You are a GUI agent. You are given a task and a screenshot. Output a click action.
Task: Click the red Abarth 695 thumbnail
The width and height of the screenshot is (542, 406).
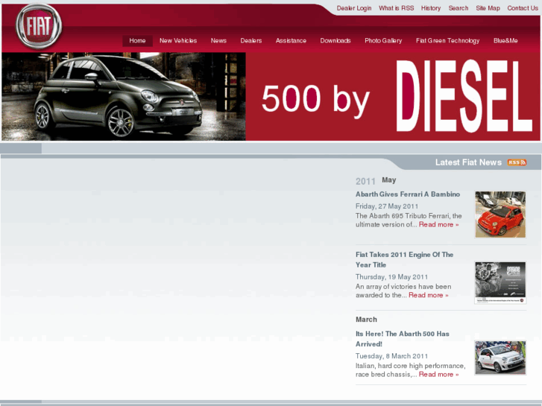500,215
